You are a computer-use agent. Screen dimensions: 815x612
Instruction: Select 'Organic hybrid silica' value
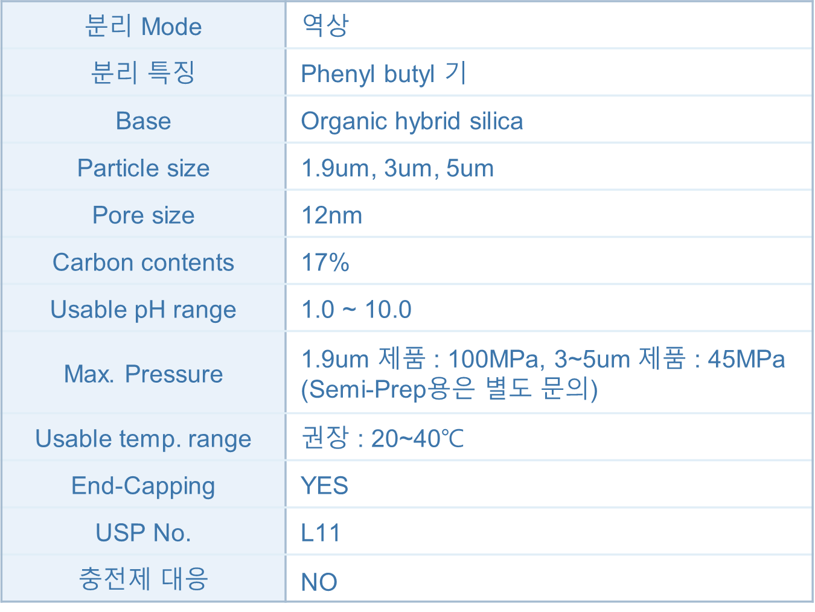412,121
